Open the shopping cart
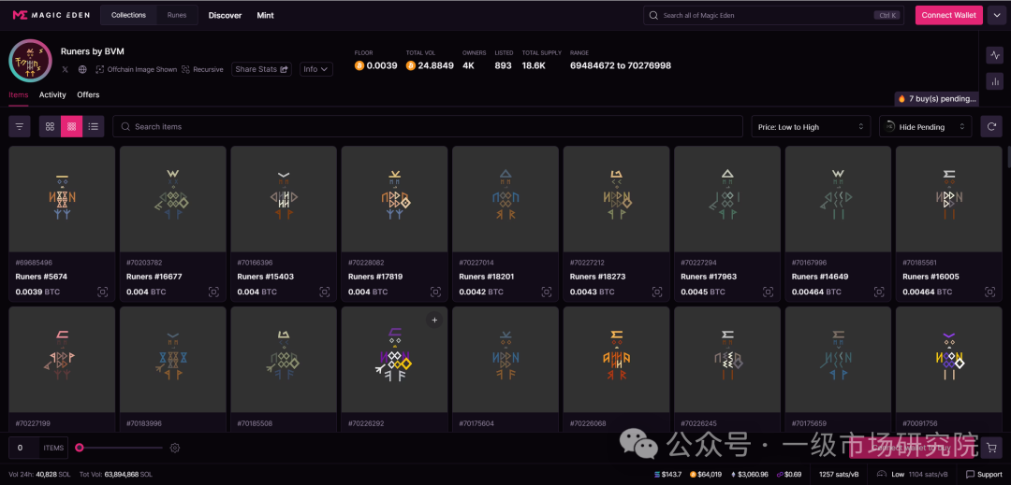 (x=991, y=447)
